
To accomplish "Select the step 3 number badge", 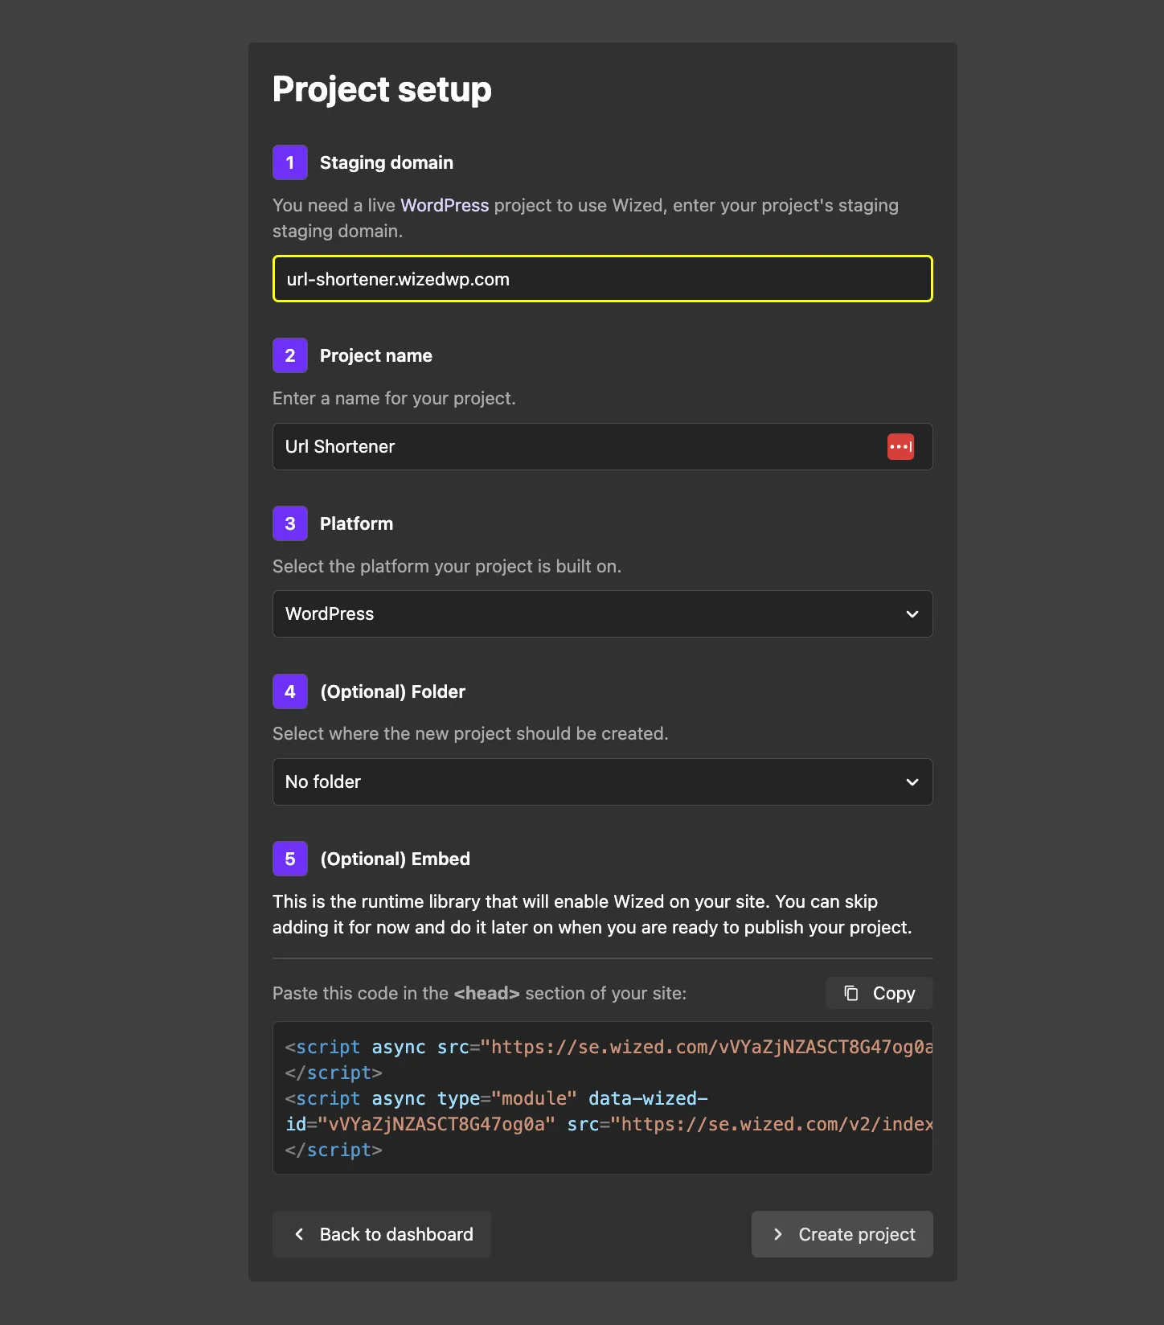I will [290, 523].
